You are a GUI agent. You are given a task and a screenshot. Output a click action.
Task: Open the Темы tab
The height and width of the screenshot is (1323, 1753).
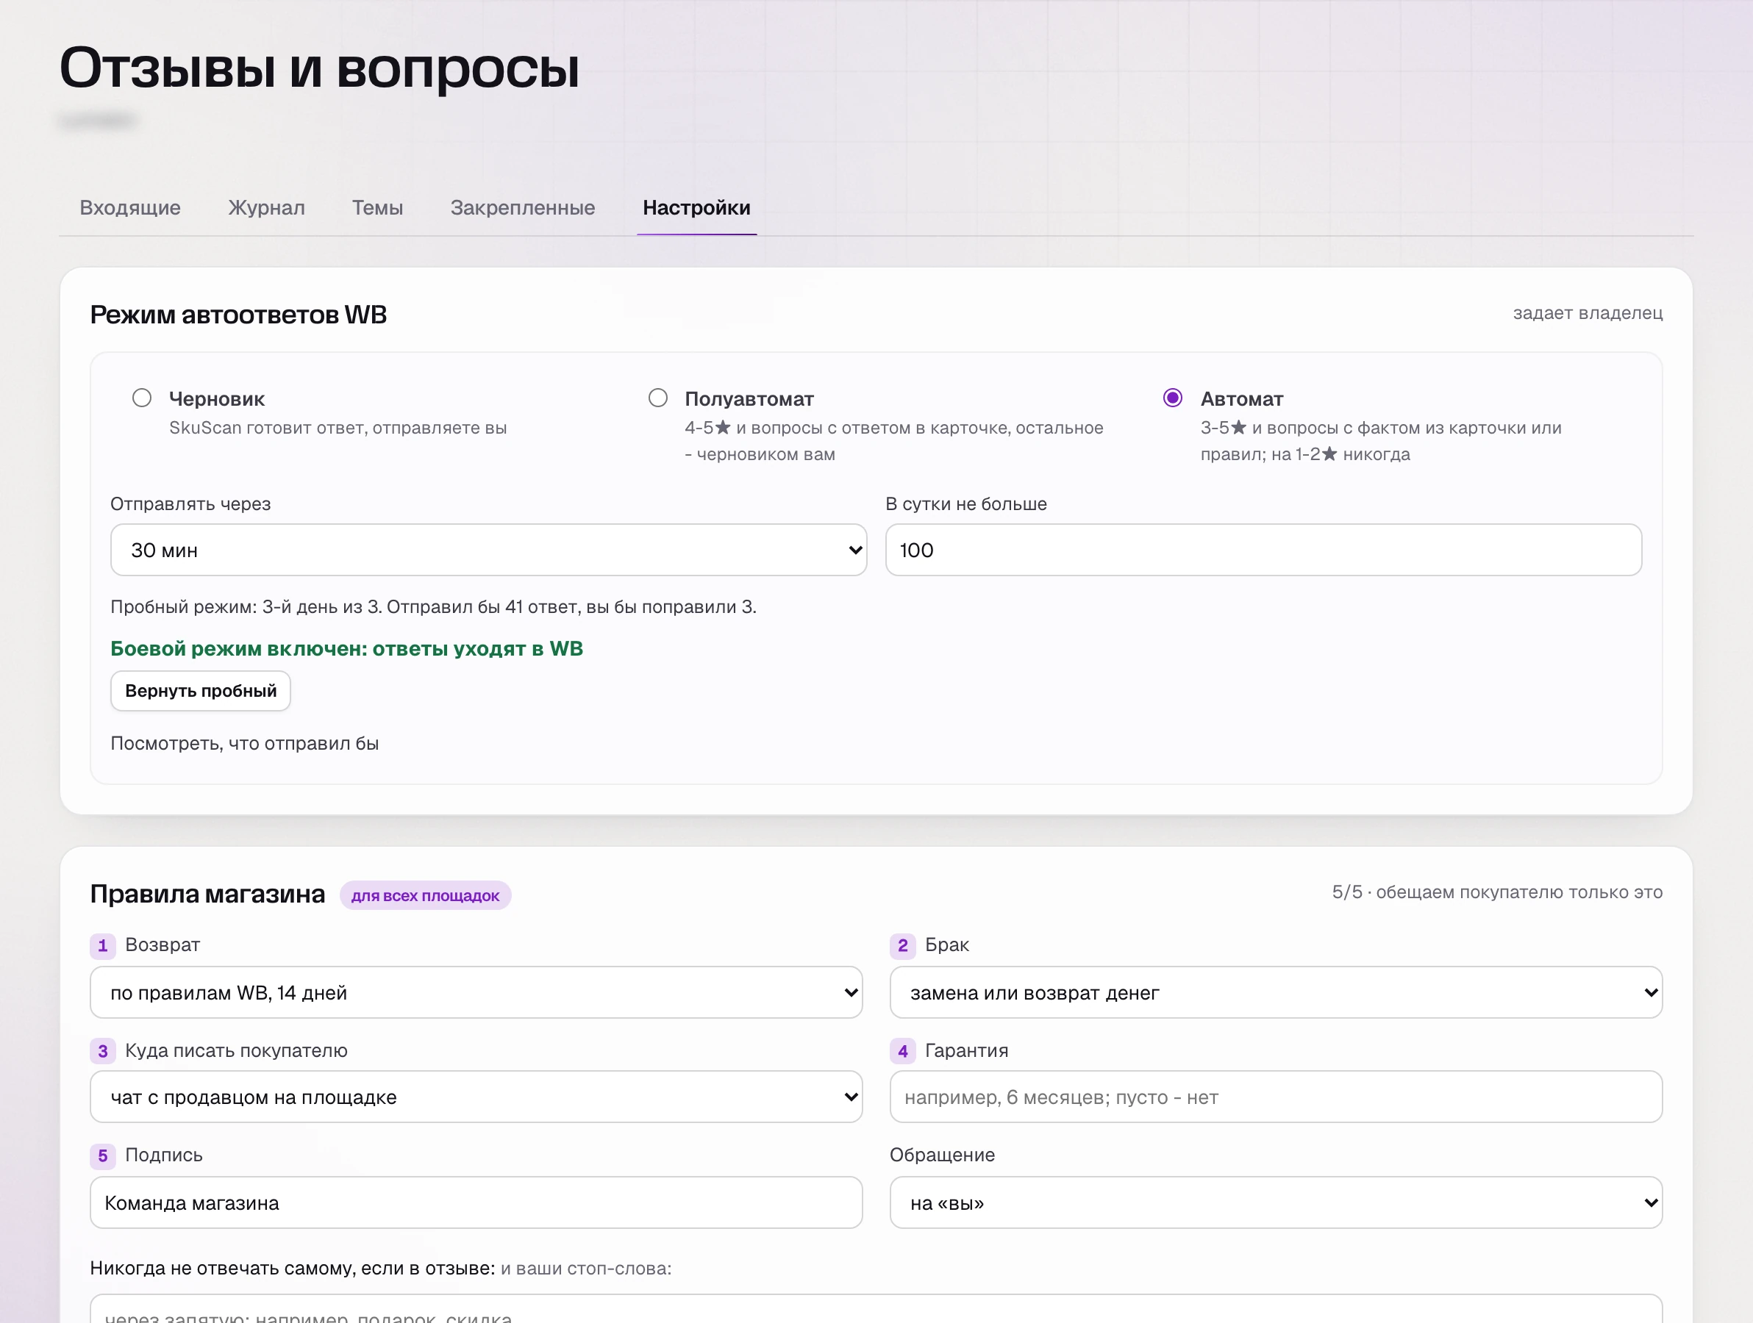[x=377, y=207]
